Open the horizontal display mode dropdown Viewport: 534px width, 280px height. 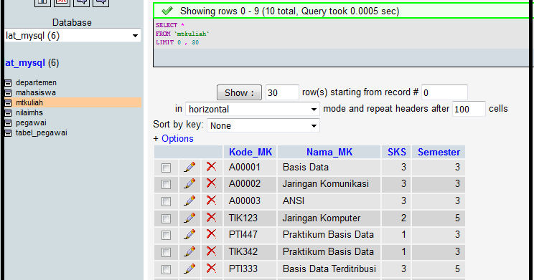coord(253,109)
